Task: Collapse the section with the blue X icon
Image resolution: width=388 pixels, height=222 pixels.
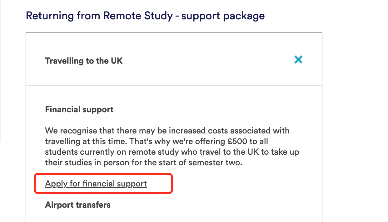Action: click(x=298, y=60)
